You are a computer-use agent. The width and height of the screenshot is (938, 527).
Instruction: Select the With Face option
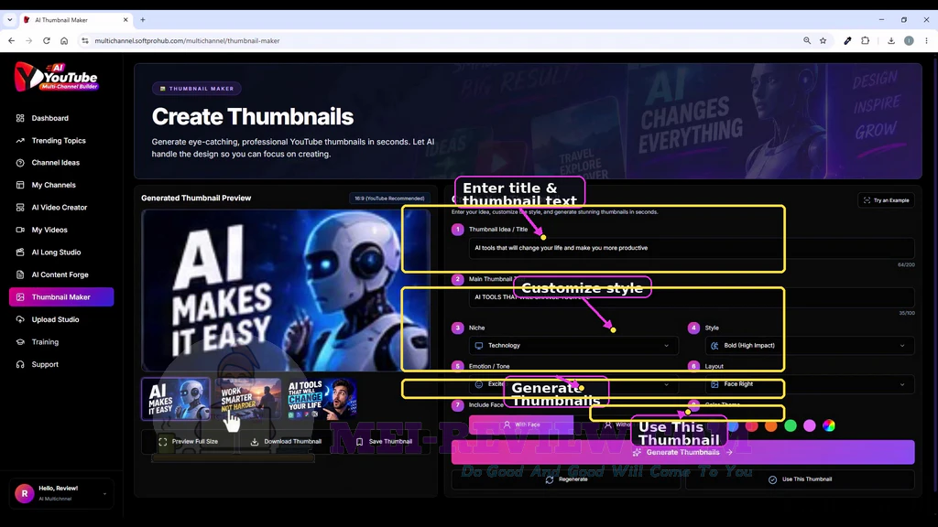point(521,425)
